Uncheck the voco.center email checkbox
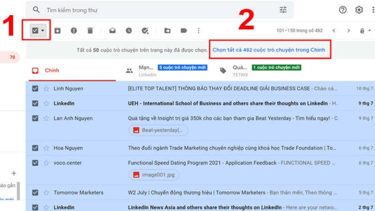This screenshot has height=211, width=375. [x=35, y=163]
